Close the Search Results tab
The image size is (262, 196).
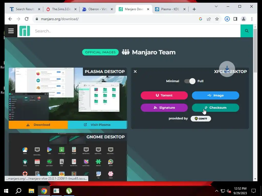(39, 9)
